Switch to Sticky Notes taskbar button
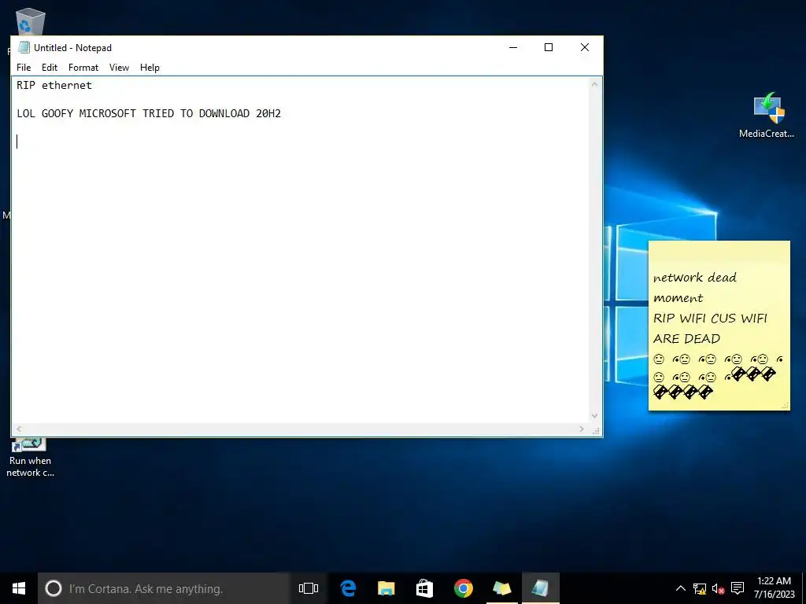The image size is (806, 604). click(501, 588)
